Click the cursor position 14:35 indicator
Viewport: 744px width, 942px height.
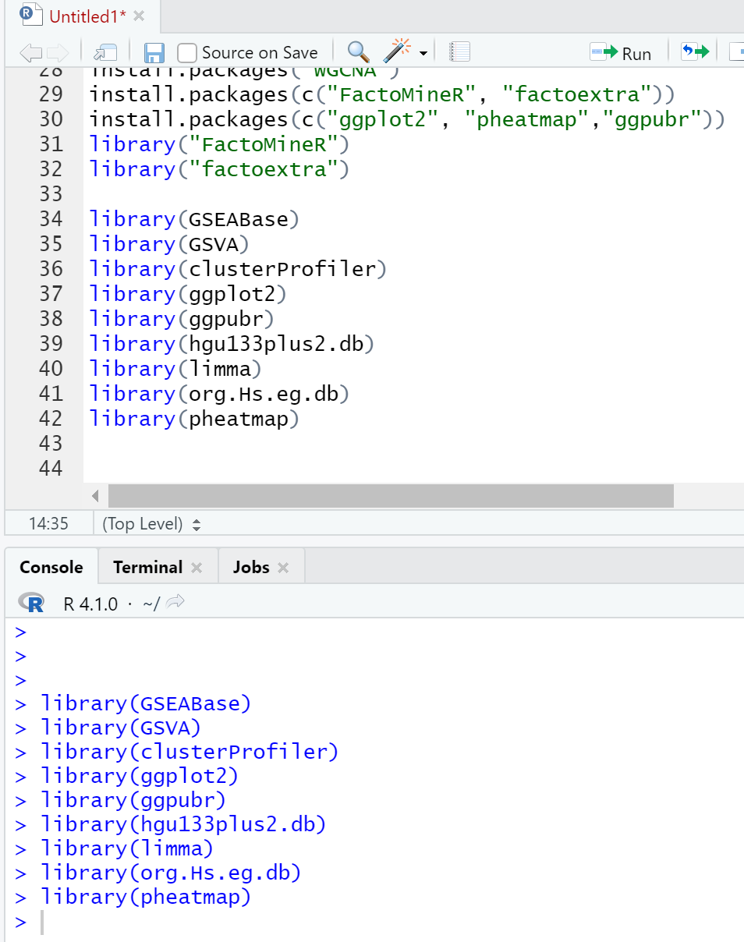click(x=48, y=524)
